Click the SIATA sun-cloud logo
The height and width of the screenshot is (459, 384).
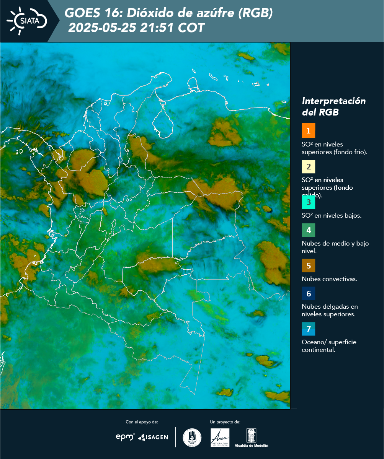coord(27,20)
